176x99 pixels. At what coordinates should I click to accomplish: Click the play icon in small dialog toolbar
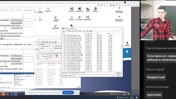tap(40, 42)
